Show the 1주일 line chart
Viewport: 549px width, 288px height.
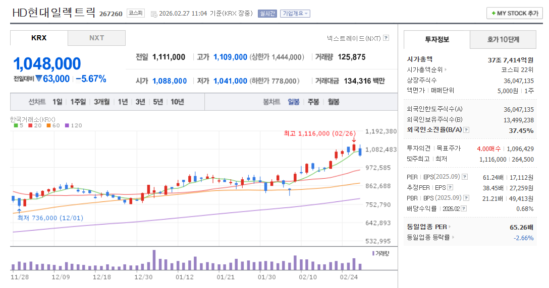click(78, 102)
